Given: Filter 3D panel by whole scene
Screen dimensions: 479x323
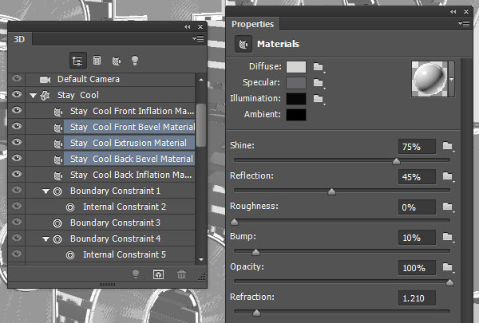Looking at the screenshot, I should tap(77, 60).
